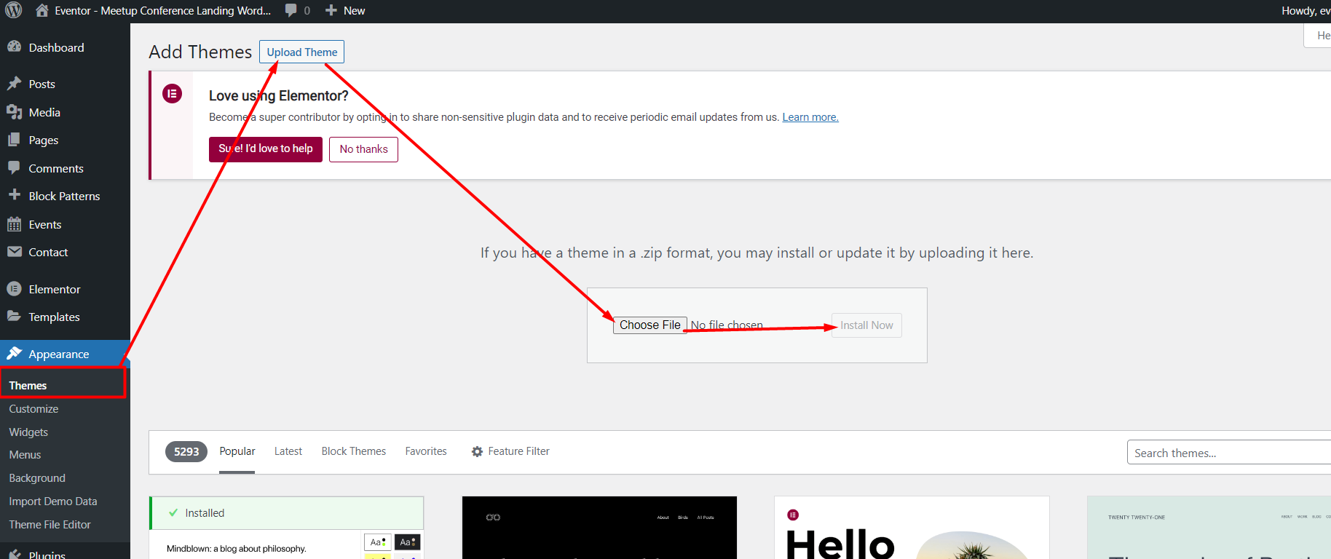The image size is (1331, 559).
Task: Open the Customize submenu item
Action: pyautogui.click(x=33, y=409)
